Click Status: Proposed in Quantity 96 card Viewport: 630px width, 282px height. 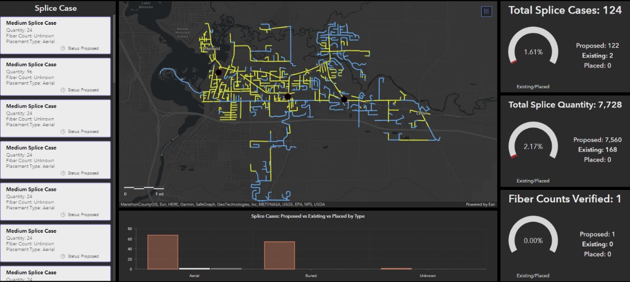(83, 90)
